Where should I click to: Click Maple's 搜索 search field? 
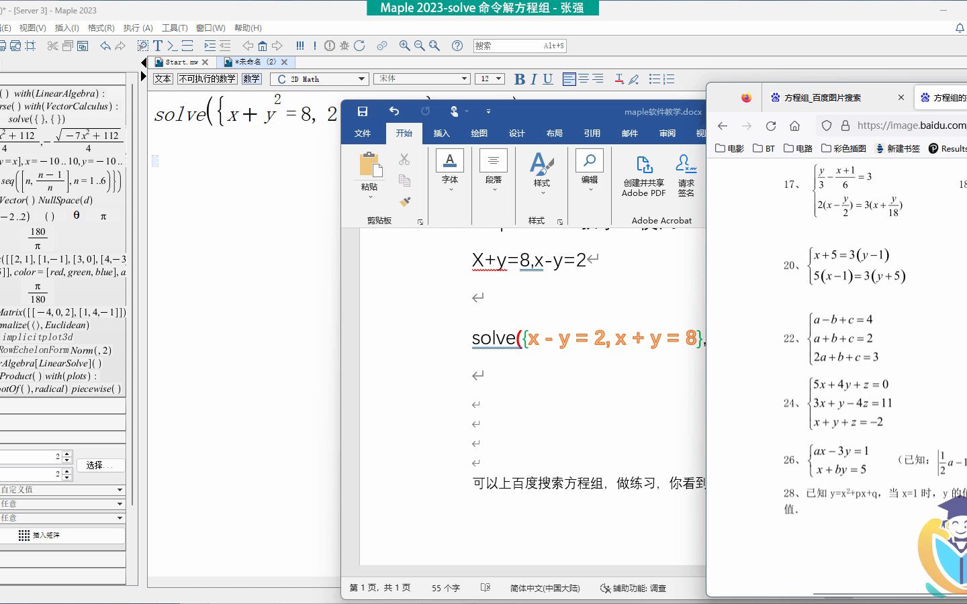tap(520, 46)
